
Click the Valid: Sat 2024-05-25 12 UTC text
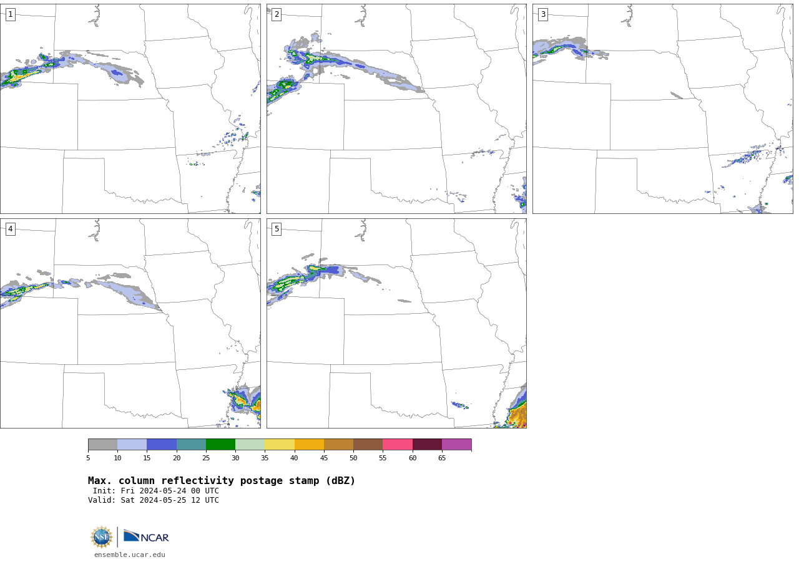154,500
